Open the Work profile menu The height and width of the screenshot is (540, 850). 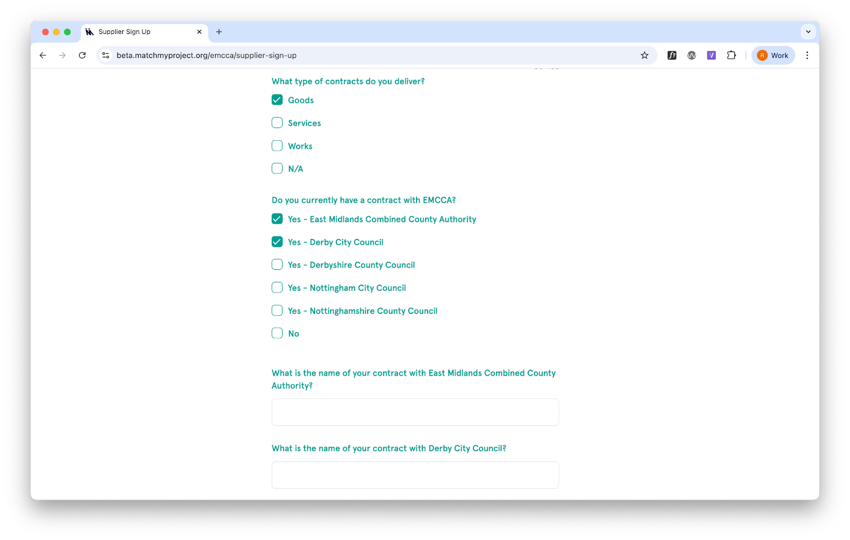(773, 55)
